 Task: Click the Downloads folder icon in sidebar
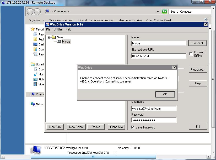tap(35, 49)
